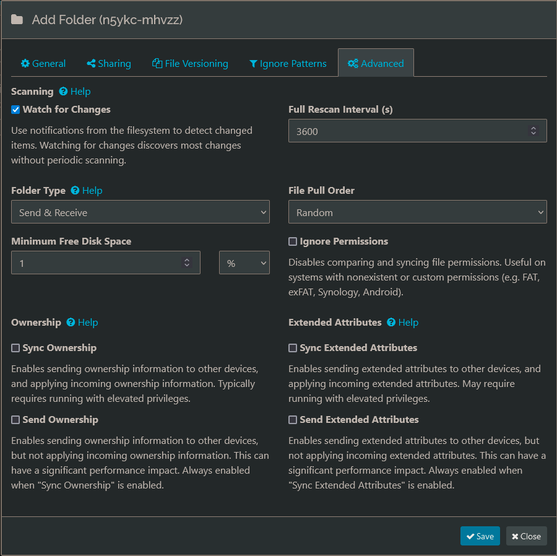Select the Advanced tab
Screen dimensions: 557x556
coord(376,64)
